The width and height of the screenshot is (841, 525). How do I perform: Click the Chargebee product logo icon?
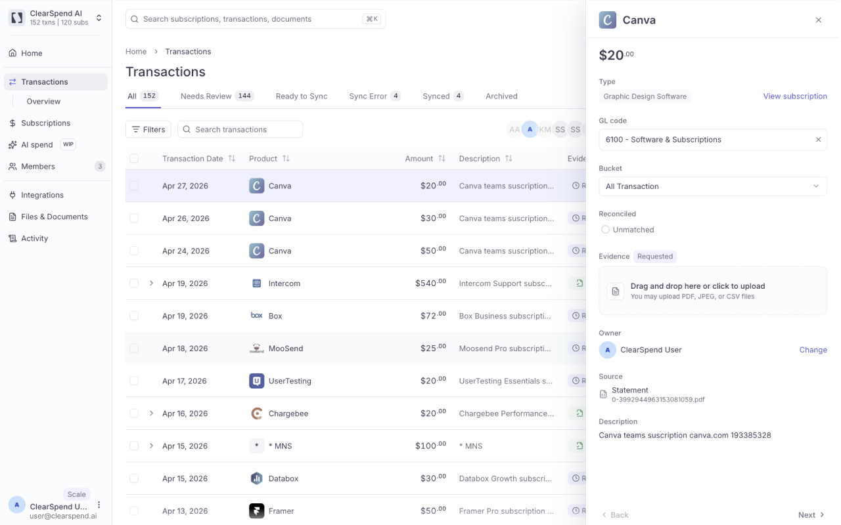(x=257, y=413)
